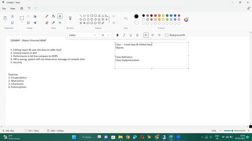Click the zoom out minus button
The image size is (252, 141).
(x=220, y=131)
